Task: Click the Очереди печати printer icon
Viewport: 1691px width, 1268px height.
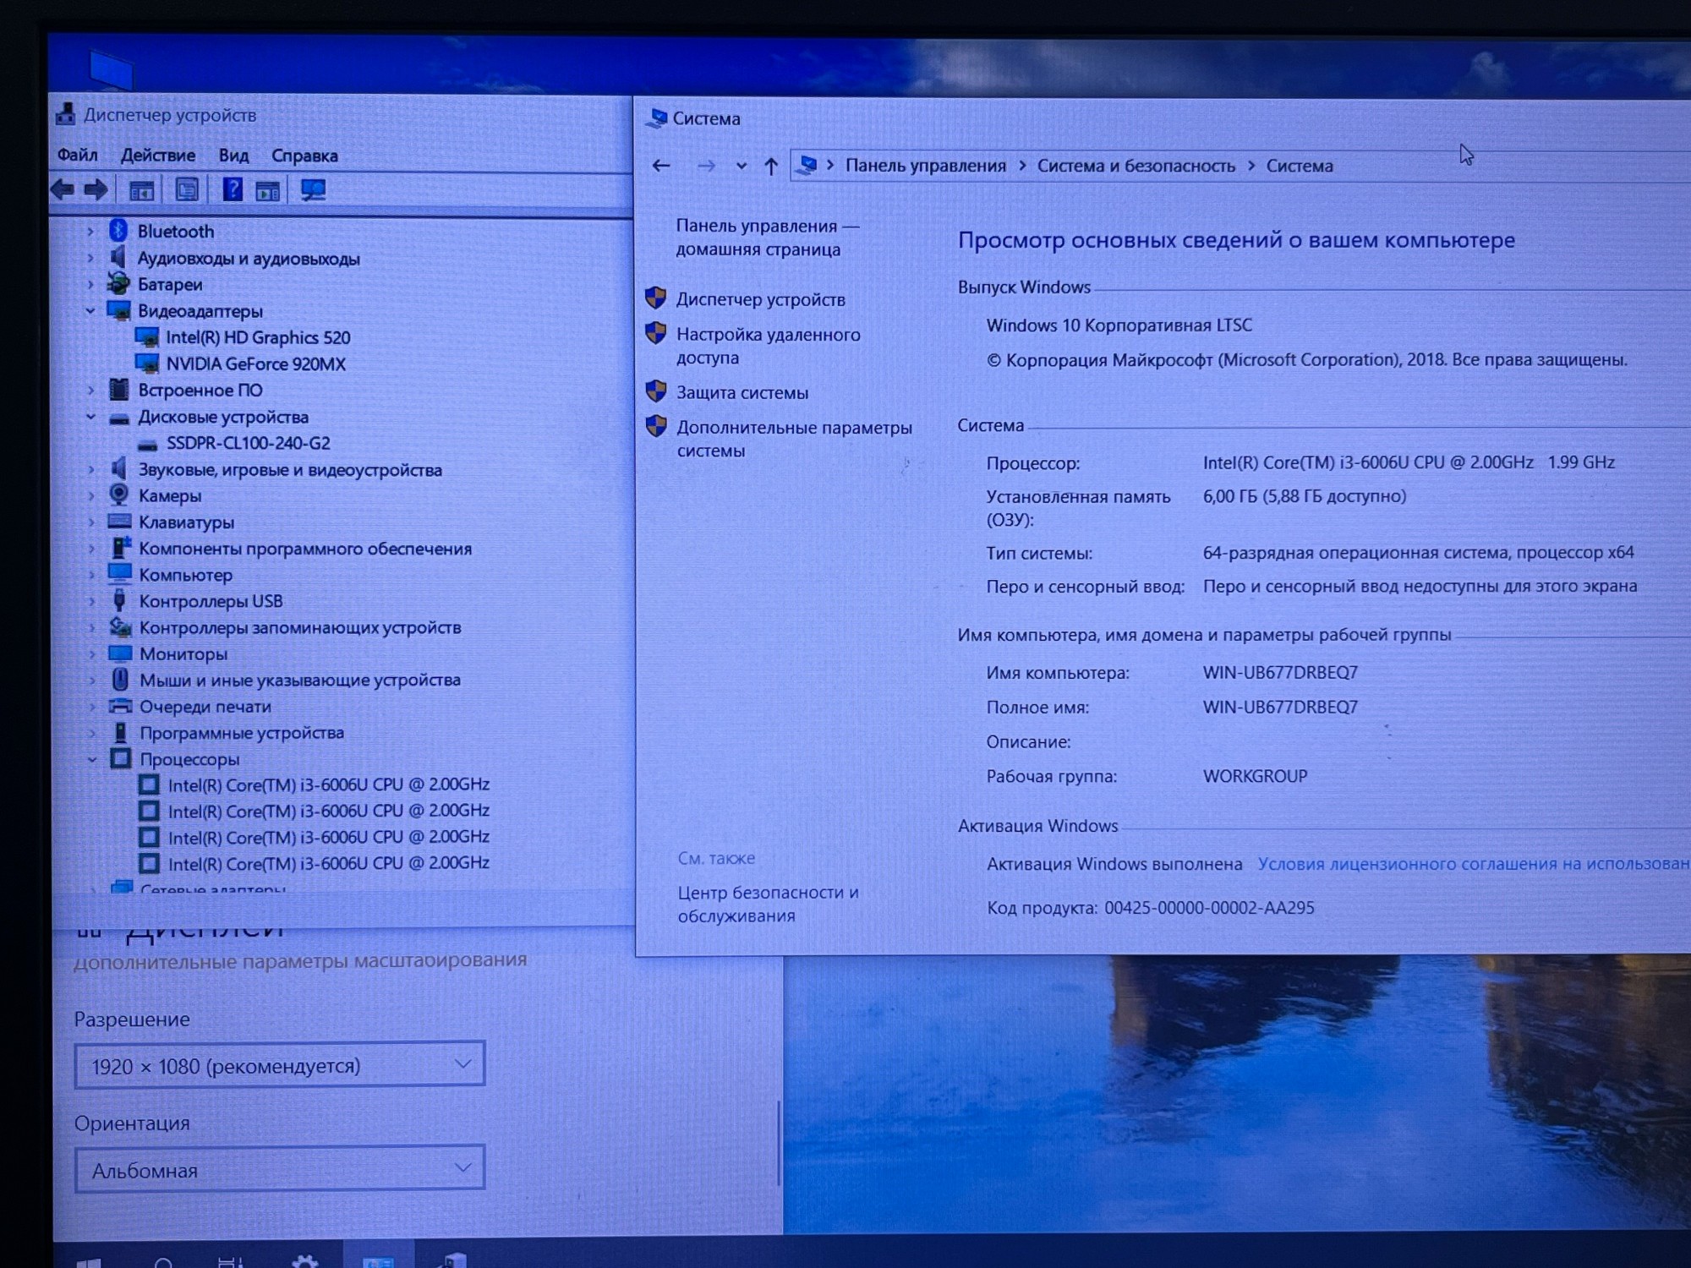Action: tap(120, 706)
